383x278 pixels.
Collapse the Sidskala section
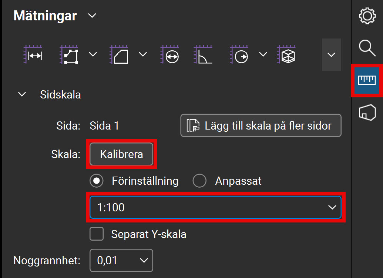22,94
